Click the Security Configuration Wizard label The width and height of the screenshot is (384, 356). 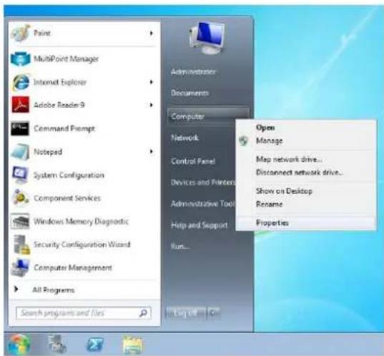pos(82,244)
